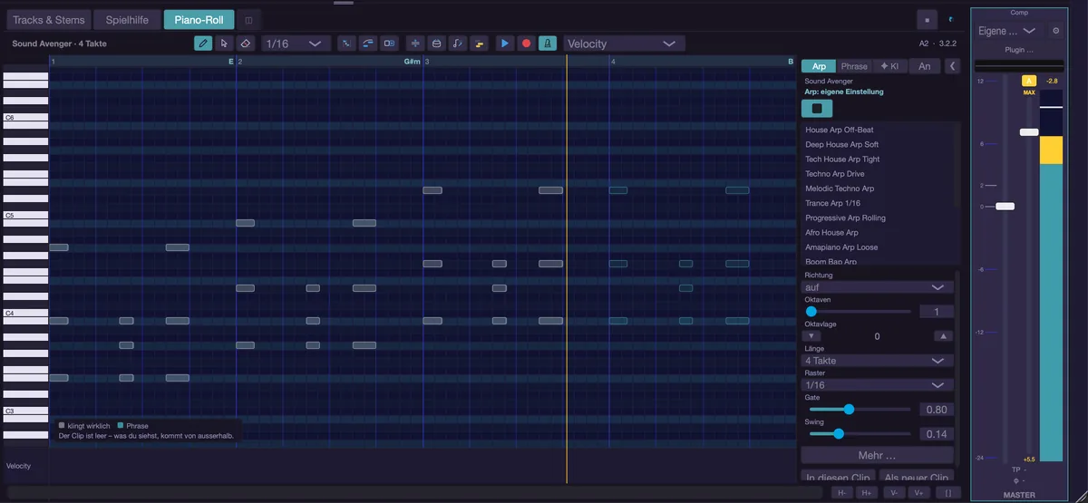Open the KI tab
This screenshot has height=503, width=1088.
889,66
